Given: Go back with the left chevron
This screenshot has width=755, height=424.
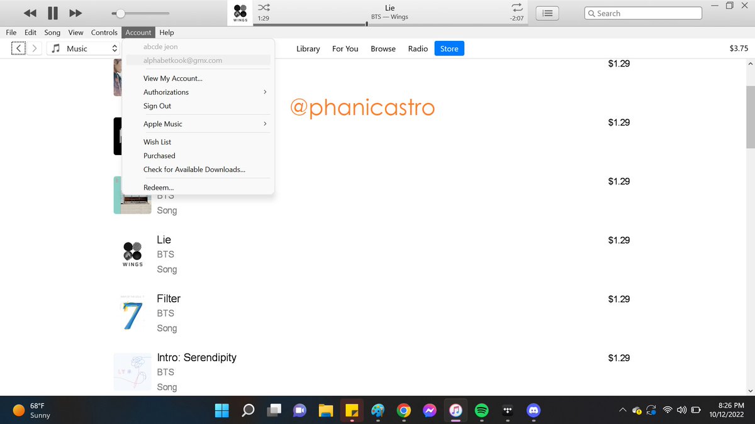Looking at the screenshot, I should coord(19,48).
